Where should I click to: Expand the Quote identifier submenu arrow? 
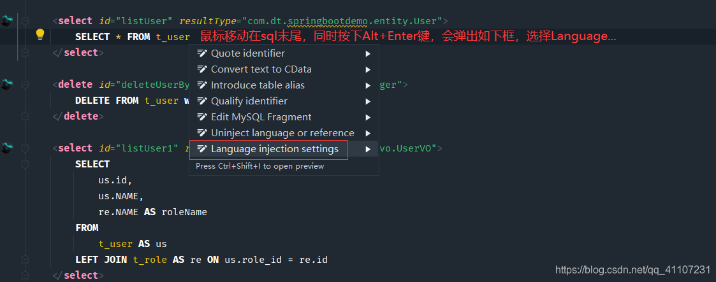(368, 53)
